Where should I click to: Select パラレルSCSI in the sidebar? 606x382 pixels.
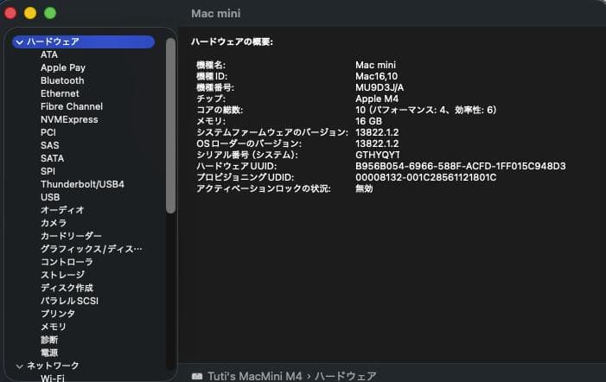pyautogui.click(x=69, y=301)
